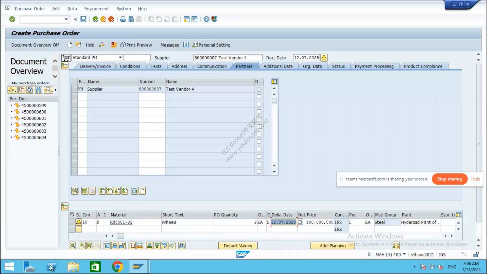Tick the third row D checkbox
Image resolution: width=487 pixels, height=274 pixels.
click(259, 104)
